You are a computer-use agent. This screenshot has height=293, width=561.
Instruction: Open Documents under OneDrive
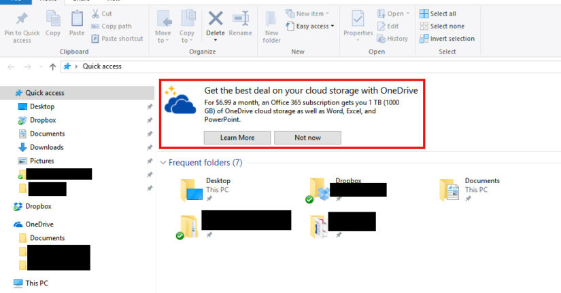(x=47, y=237)
